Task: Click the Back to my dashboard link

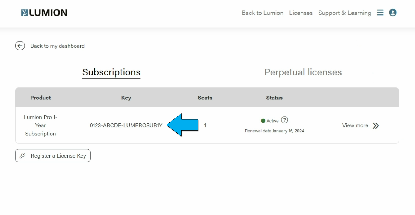Action: (x=57, y=46)
